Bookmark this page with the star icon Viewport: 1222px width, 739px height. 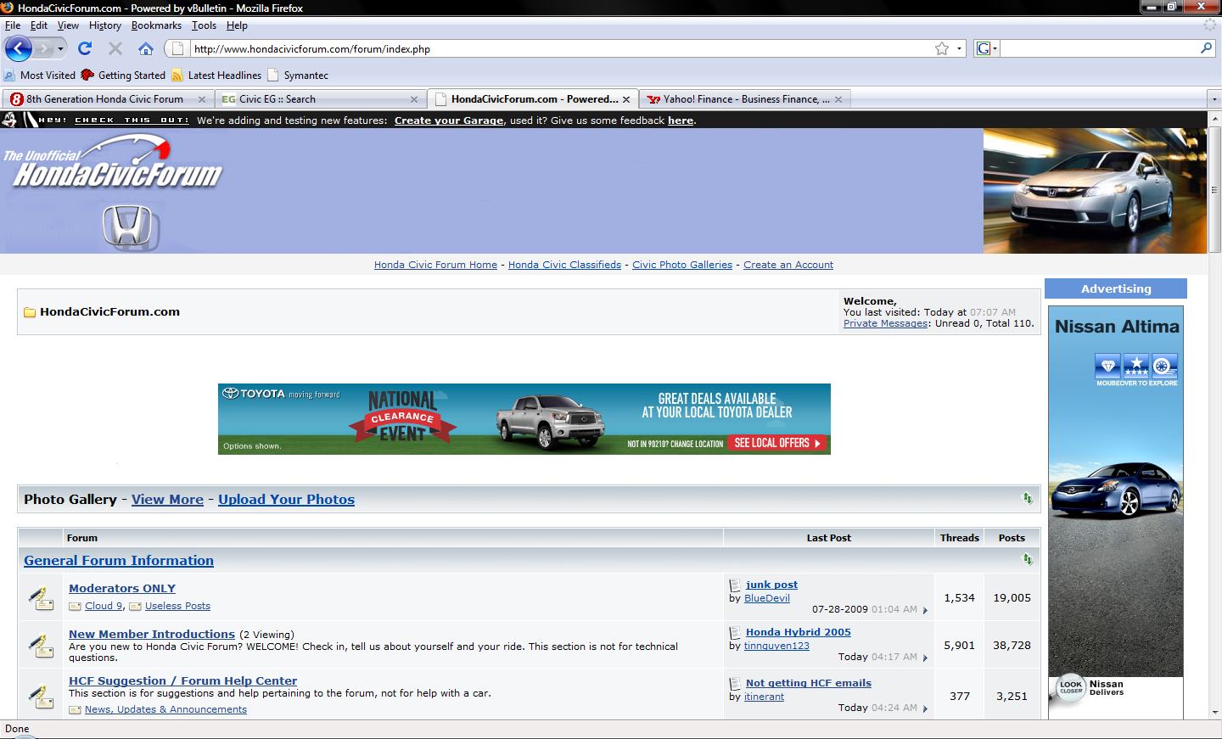[942, 48]
